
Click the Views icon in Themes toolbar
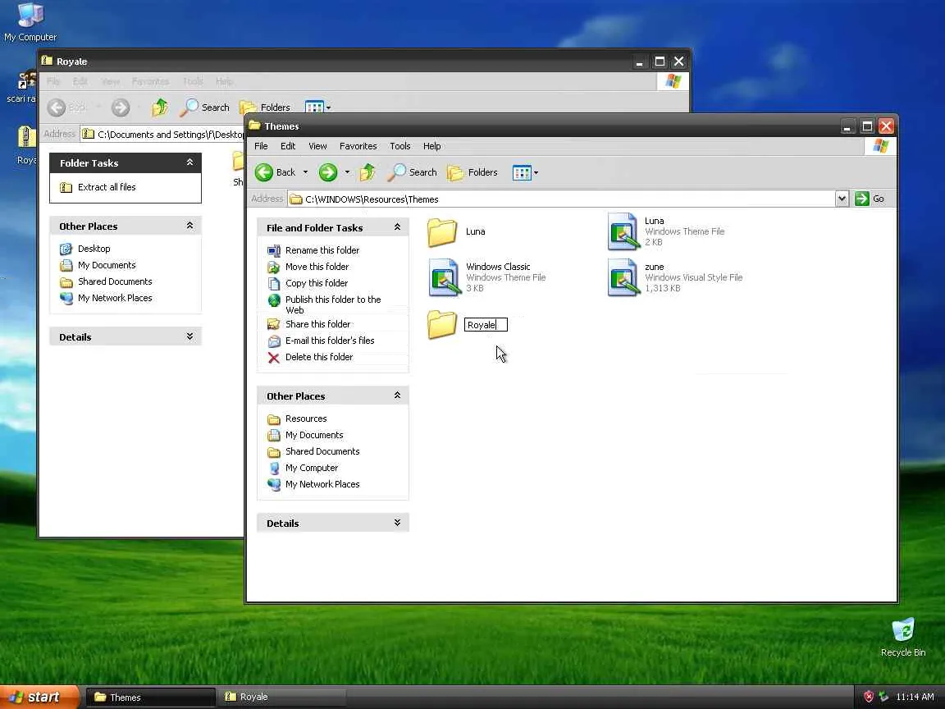click(x=522, y=173)
